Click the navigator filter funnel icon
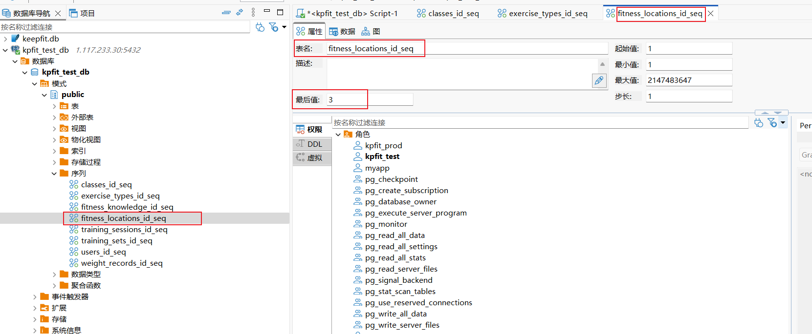Viewport: 812px width, 334px height. click(273, 27)
